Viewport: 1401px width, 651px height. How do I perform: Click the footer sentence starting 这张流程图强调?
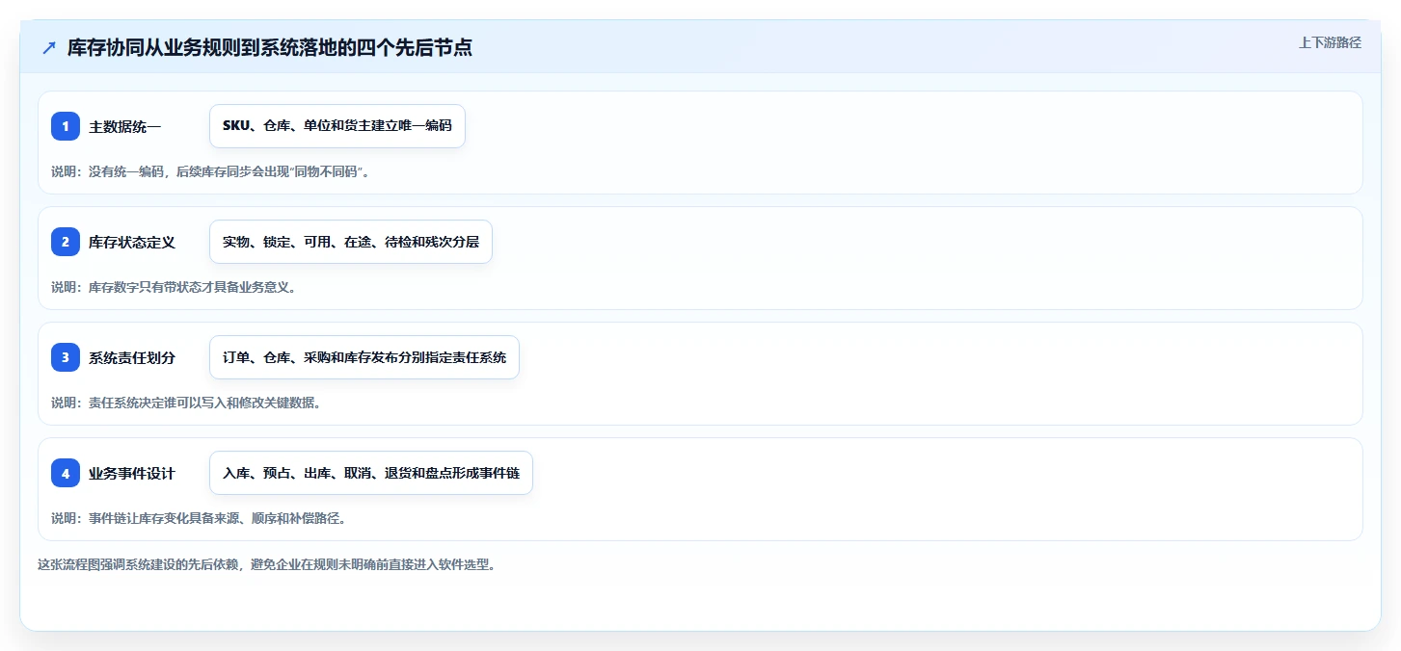click(x=268, y=564)
